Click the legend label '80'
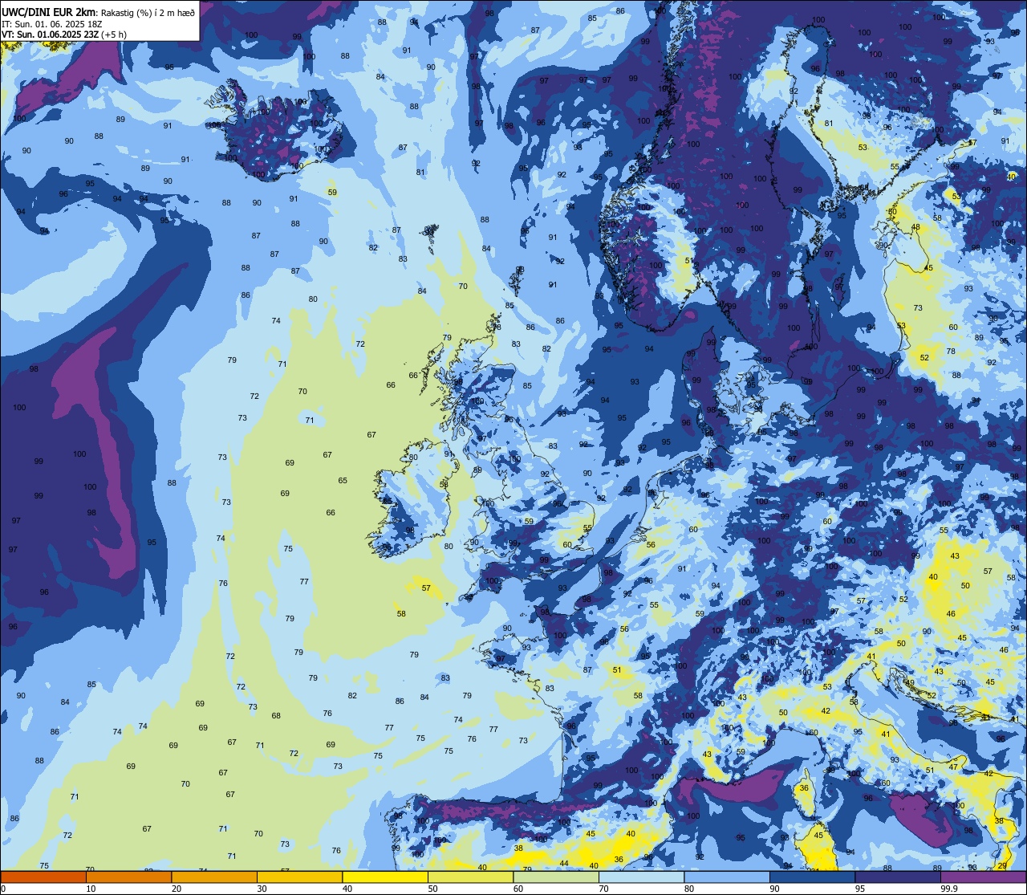Screen dimensions: 1027x895 point(689,889)
